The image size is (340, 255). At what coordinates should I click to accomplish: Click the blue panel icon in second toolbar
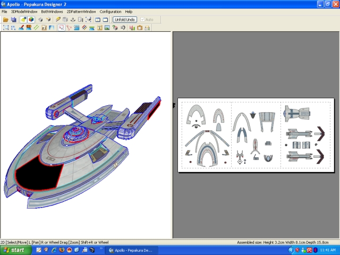(76, 28)
